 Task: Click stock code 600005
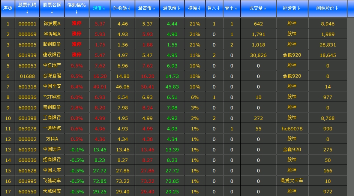point(27,45)
